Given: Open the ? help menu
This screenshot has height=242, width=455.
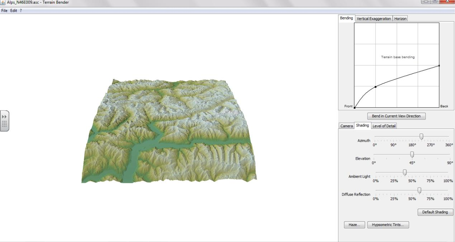Looking at the screenshot, I should (x=21, y=11).
